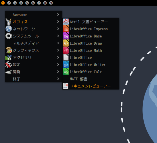Click the Atril document viewer icon
The image size is (157, 143).
[x=66, y=22]
